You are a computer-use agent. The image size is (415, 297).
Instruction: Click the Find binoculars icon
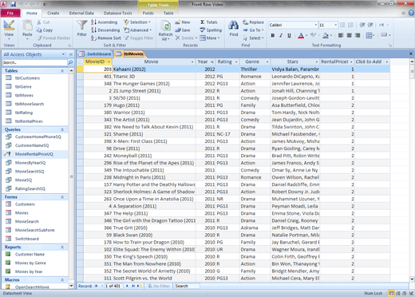[234, 26]
